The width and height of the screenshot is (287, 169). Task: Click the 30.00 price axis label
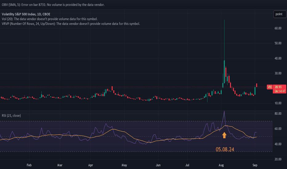278,73
